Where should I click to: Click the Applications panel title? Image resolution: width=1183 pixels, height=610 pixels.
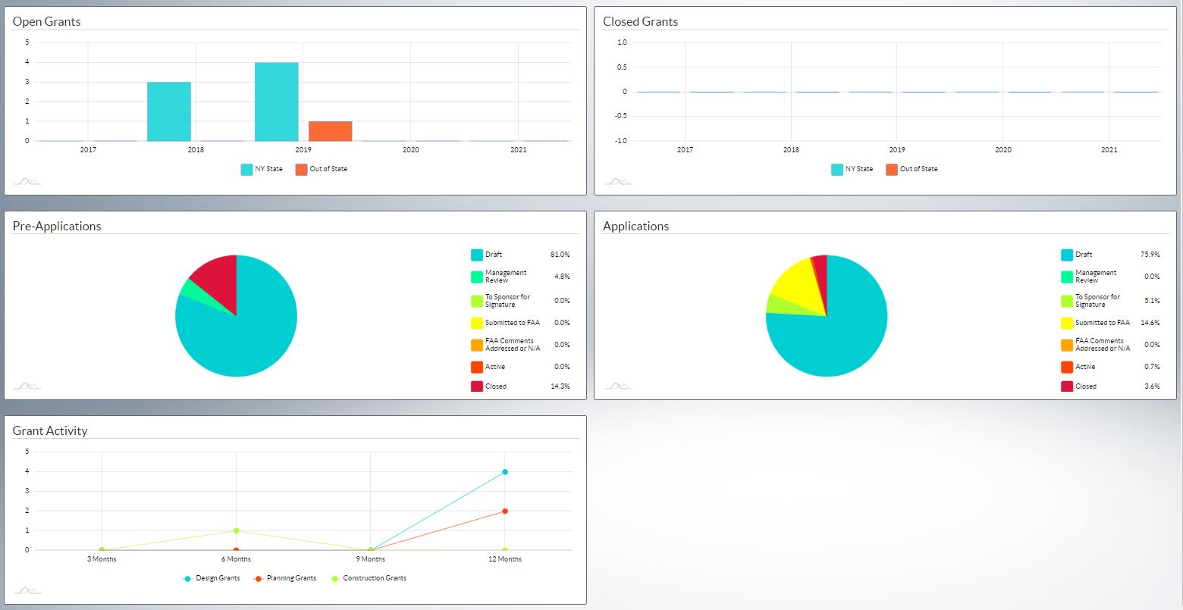[x=635, y=226]
